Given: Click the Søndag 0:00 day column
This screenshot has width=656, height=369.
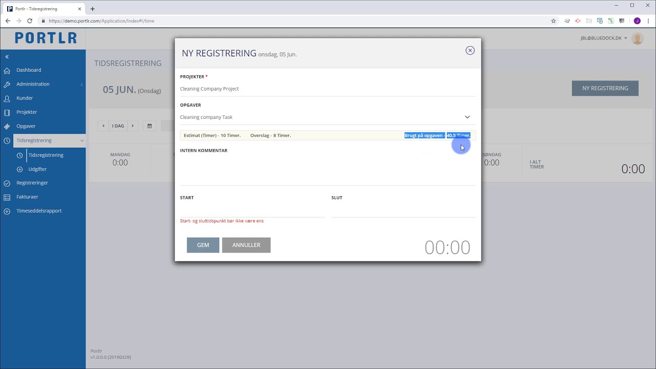Looking at the screenshot, I should point(491,159).
